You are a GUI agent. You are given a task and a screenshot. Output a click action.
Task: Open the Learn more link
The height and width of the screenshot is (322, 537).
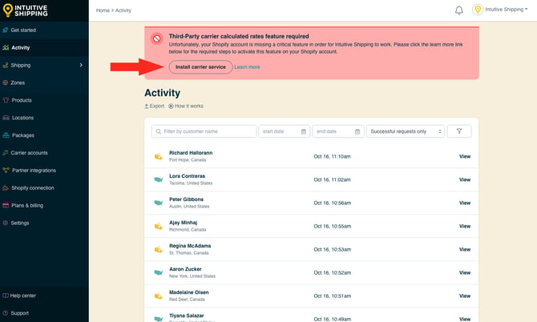247,67
